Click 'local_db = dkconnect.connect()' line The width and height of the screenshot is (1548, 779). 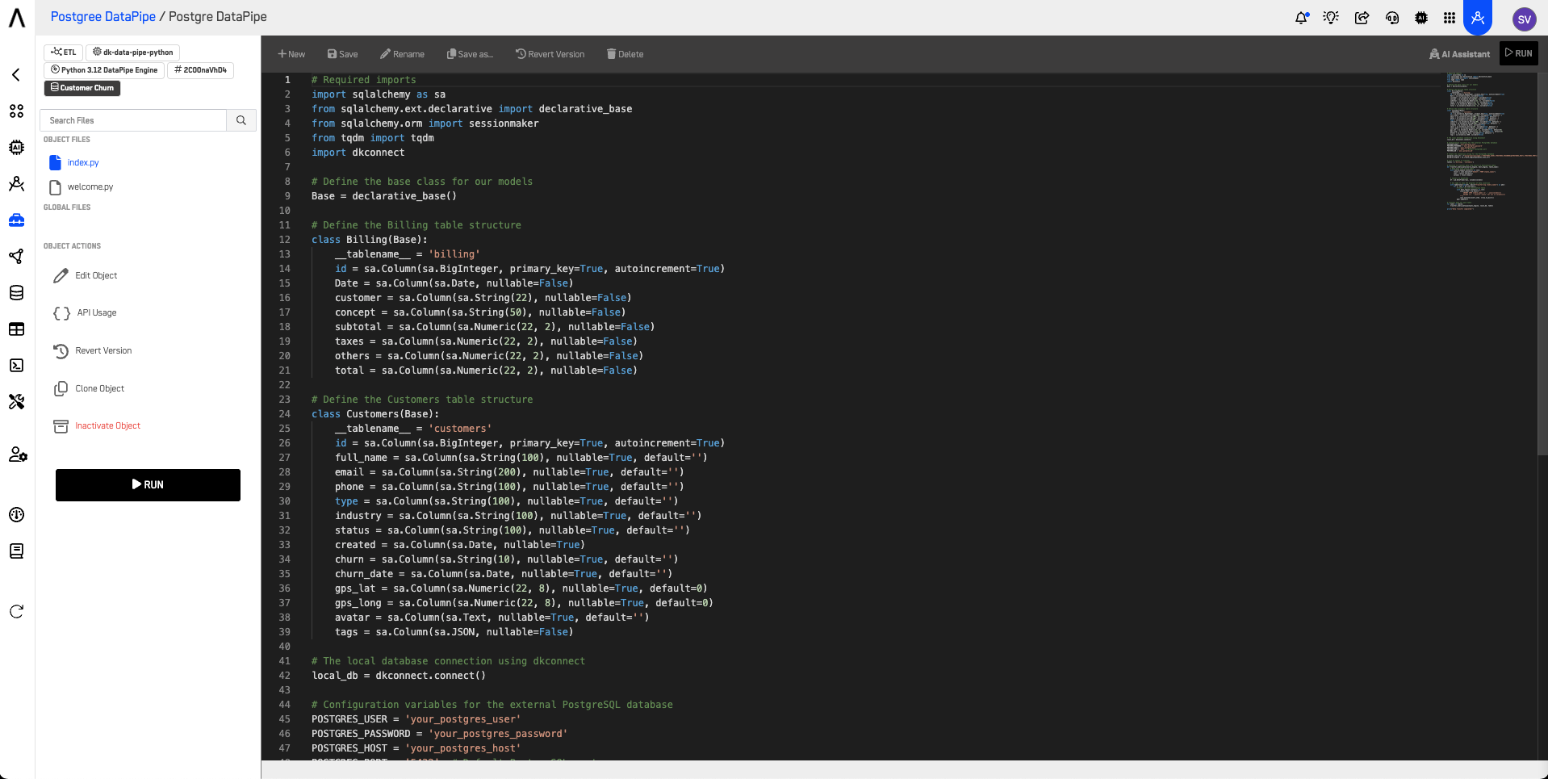pyautogui.click(x=399, y=676)
